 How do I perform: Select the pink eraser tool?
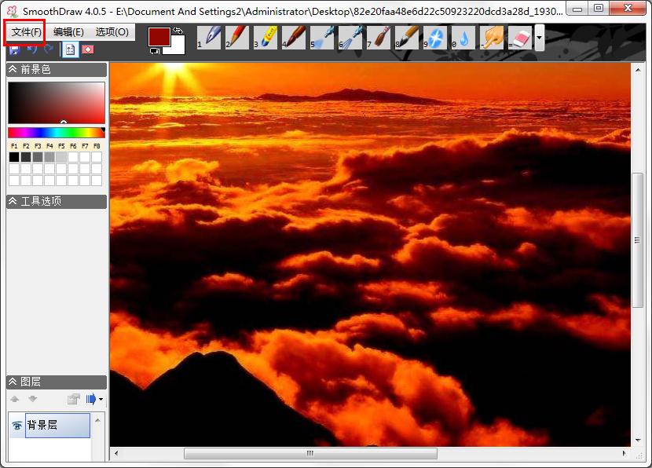click(x=521, y=37)
